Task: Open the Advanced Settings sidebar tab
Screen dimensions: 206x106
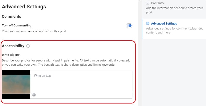Action: tap(164, 24)
